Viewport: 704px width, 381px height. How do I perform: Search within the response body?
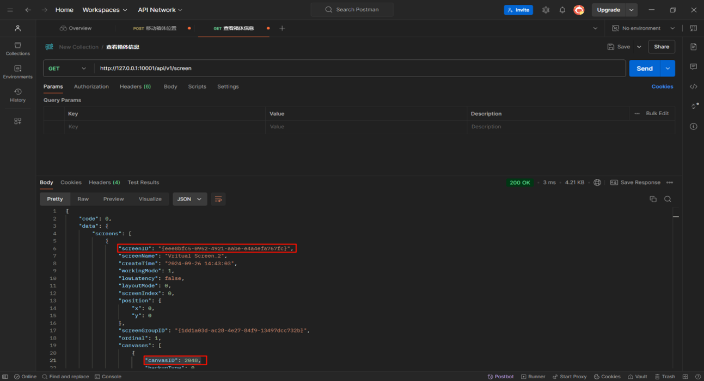pyautogui.click(x=668, y=199)
